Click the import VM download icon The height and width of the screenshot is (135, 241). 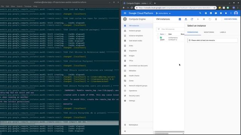(186, 19)
